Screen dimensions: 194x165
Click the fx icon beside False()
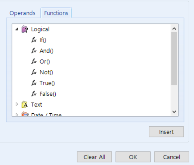(x=34, y=94)
